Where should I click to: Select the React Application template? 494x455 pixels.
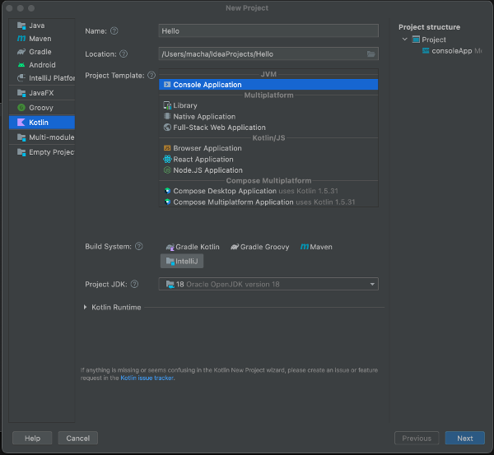coord(268,160)
